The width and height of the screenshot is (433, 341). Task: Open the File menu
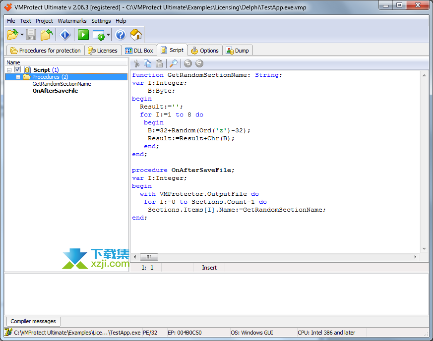pos(11,21)
